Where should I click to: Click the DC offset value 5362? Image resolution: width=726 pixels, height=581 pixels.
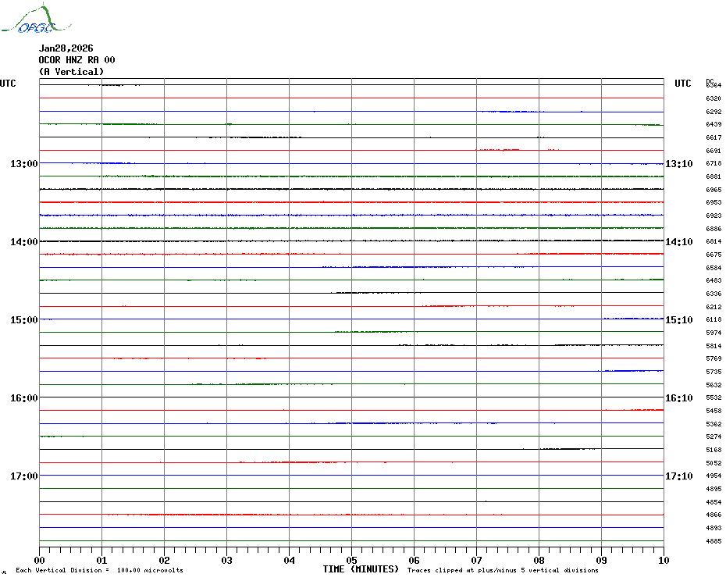(714, 424)
